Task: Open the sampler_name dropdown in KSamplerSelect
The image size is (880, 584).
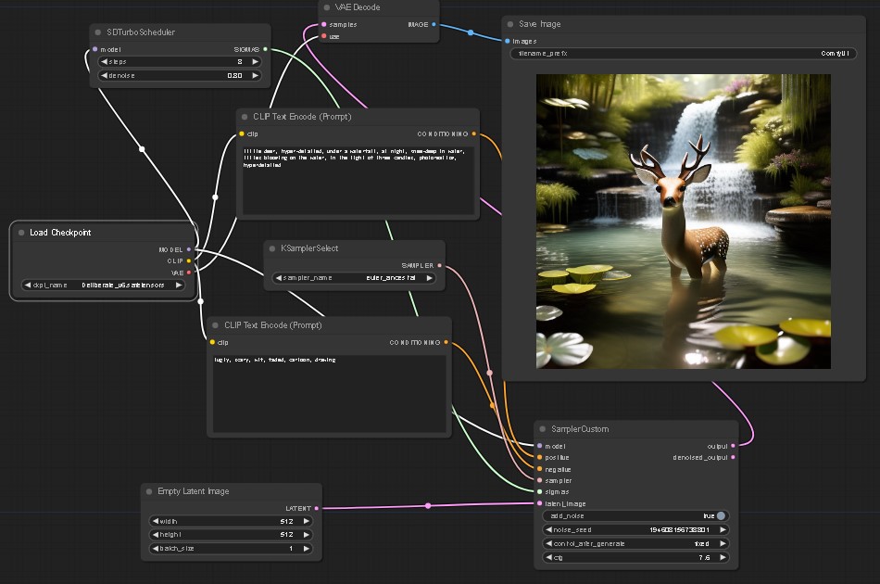Action: pos(353,277)
